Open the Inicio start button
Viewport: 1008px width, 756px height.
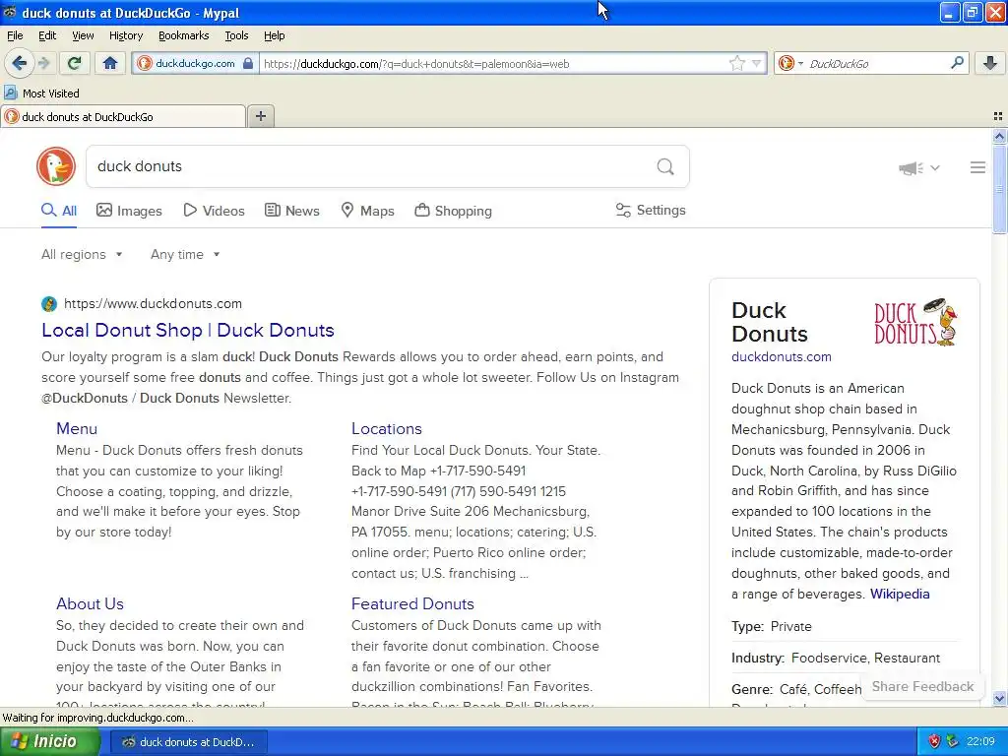click(49, 741)
